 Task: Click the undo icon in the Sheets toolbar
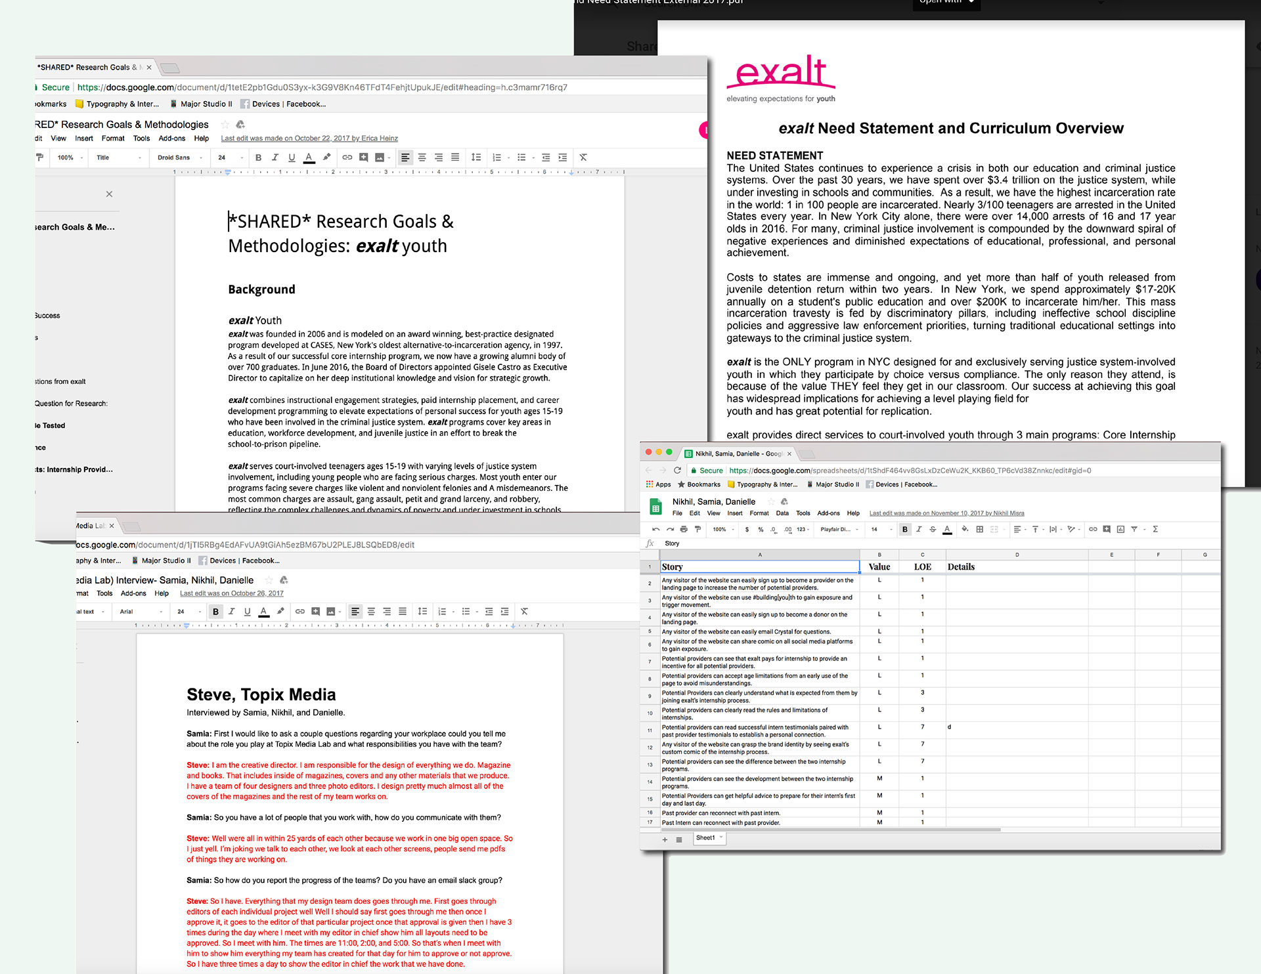[x=655, y=529]
